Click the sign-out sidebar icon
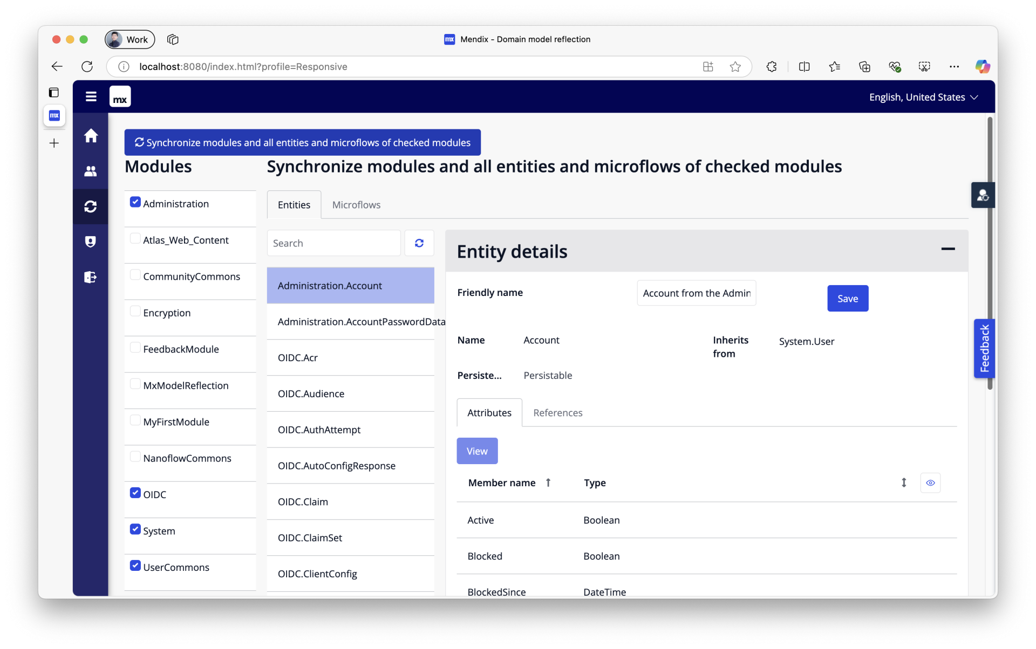 91,277
